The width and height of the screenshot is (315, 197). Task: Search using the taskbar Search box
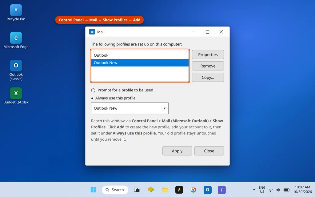[x=115, y=190]
